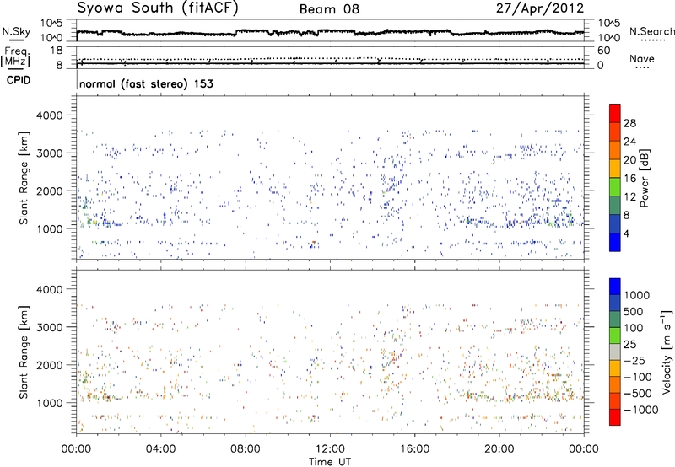Click the '2000' tick of the velocity panel

(49, 365)
